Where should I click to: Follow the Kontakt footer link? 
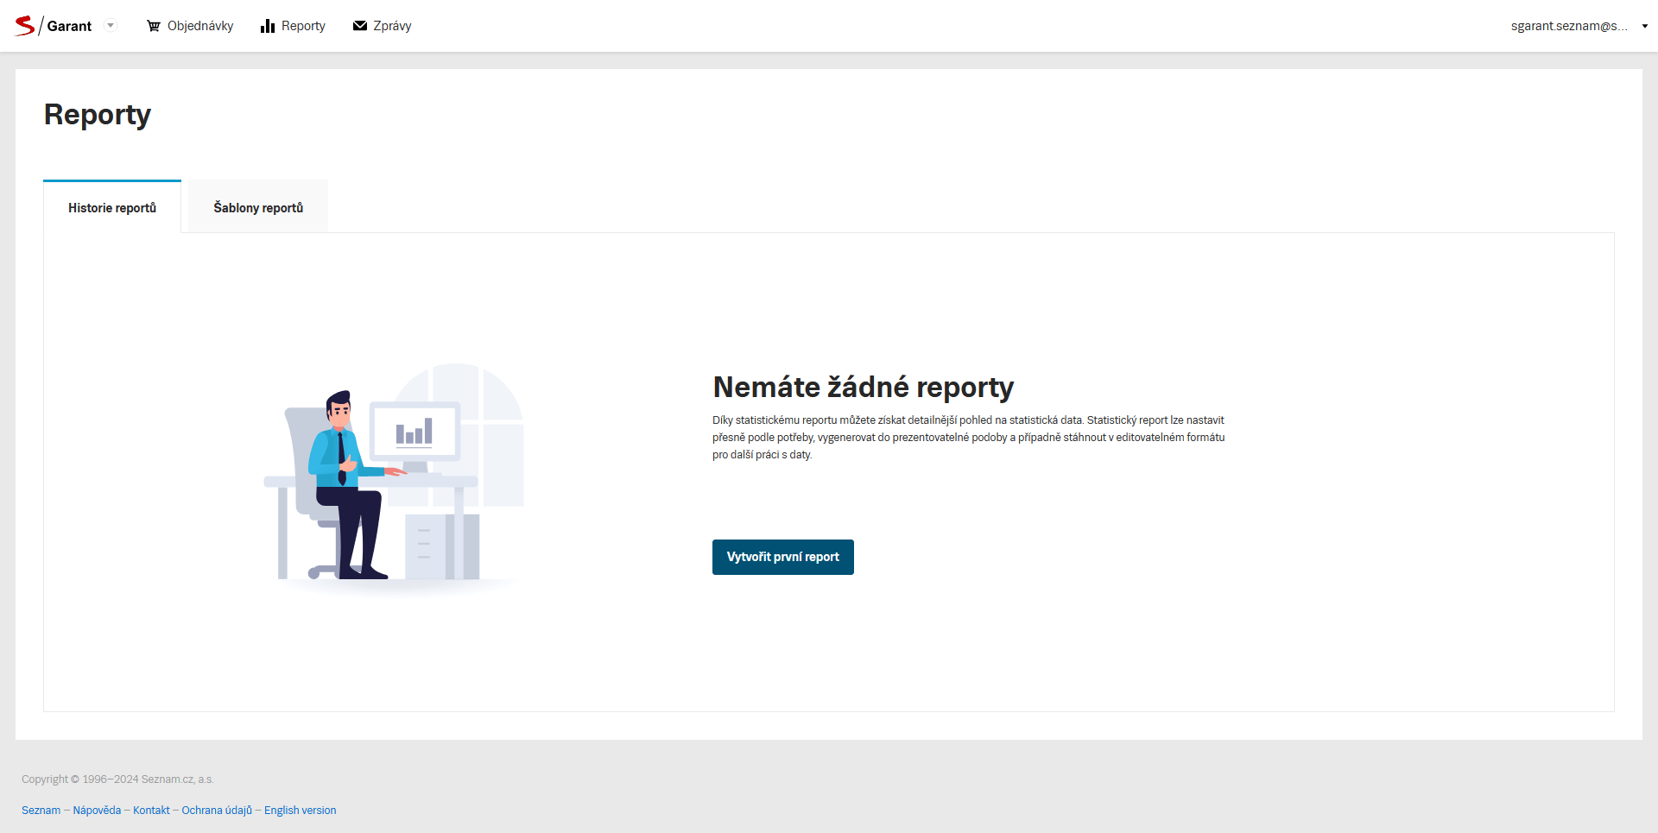pyautogui.click(x=151, y=811)
